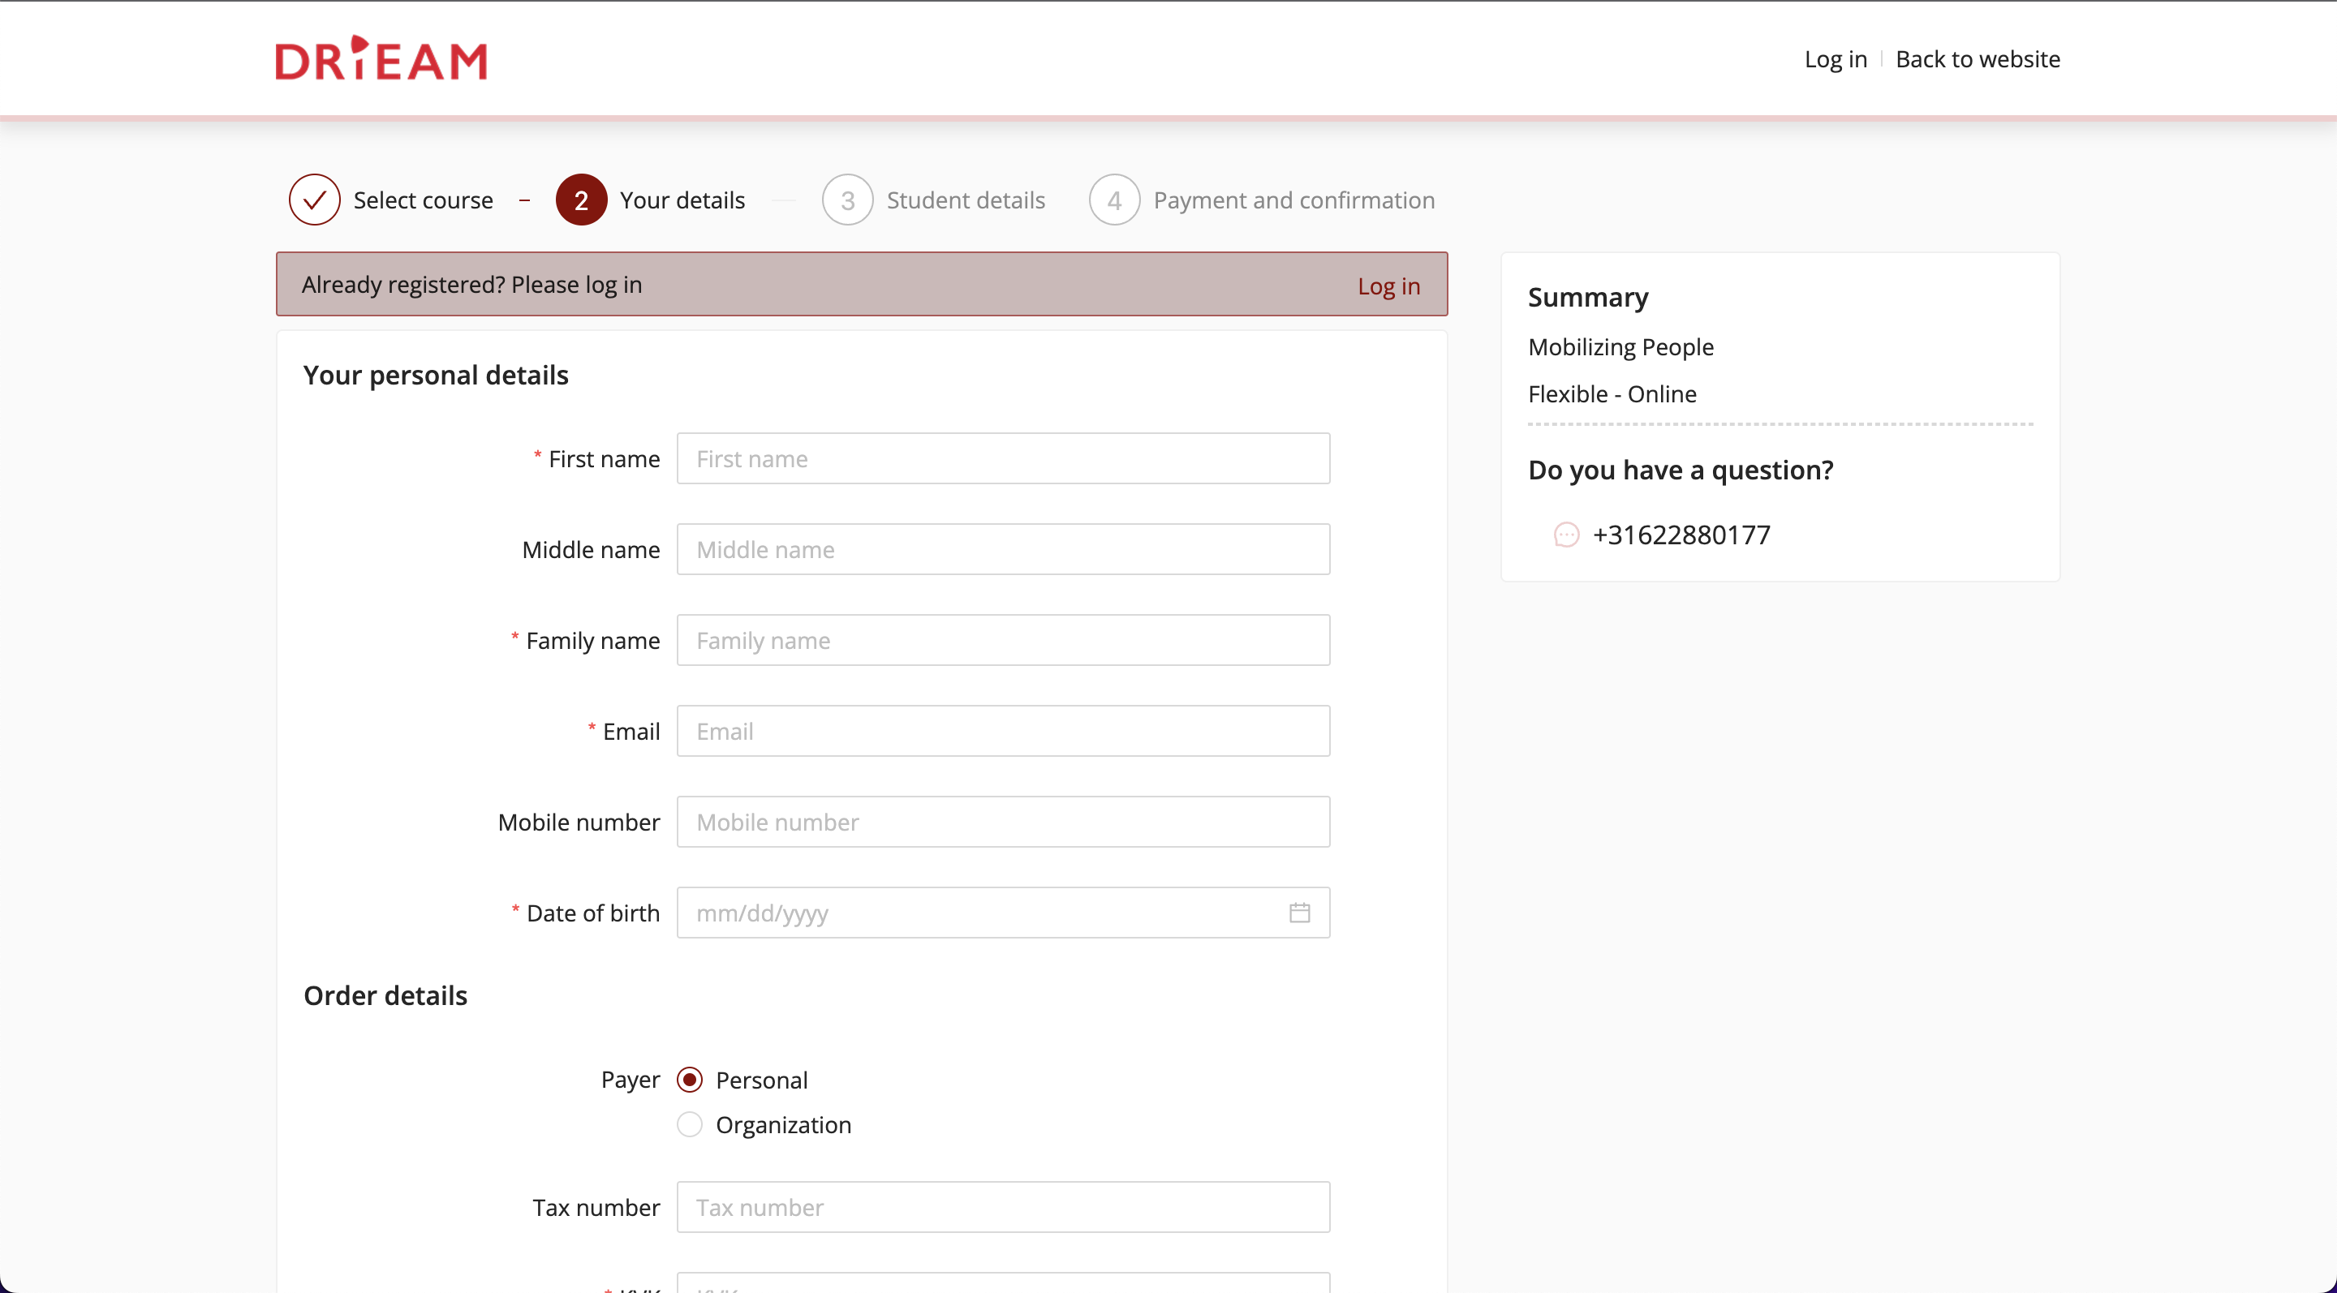Select the Organization payer radio button

(x=690, y=1124)
